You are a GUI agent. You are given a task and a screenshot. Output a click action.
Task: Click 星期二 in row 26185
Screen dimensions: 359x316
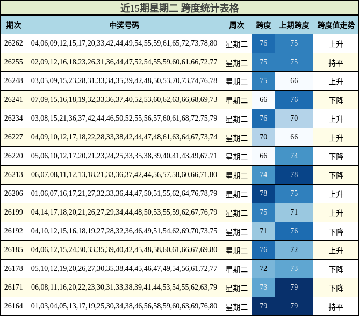[x=236, y=251]
